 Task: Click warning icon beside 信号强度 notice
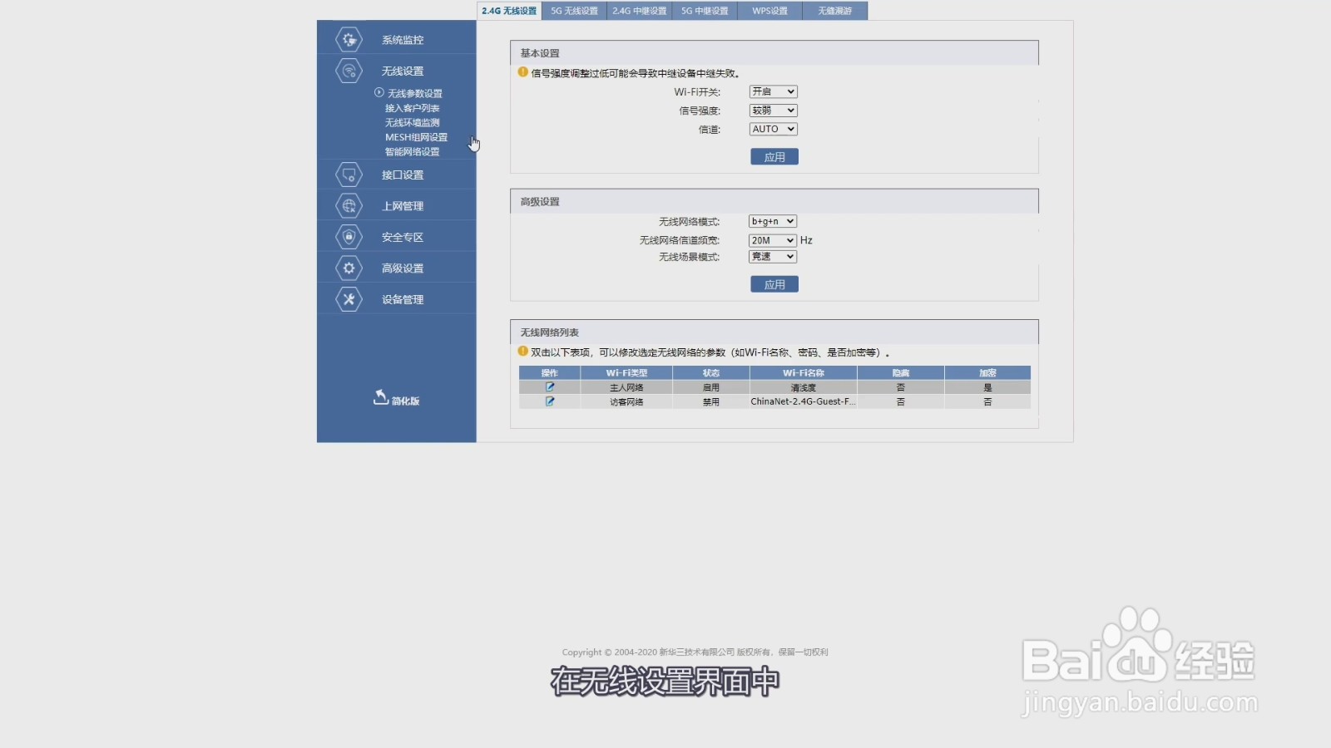[523, 72]
